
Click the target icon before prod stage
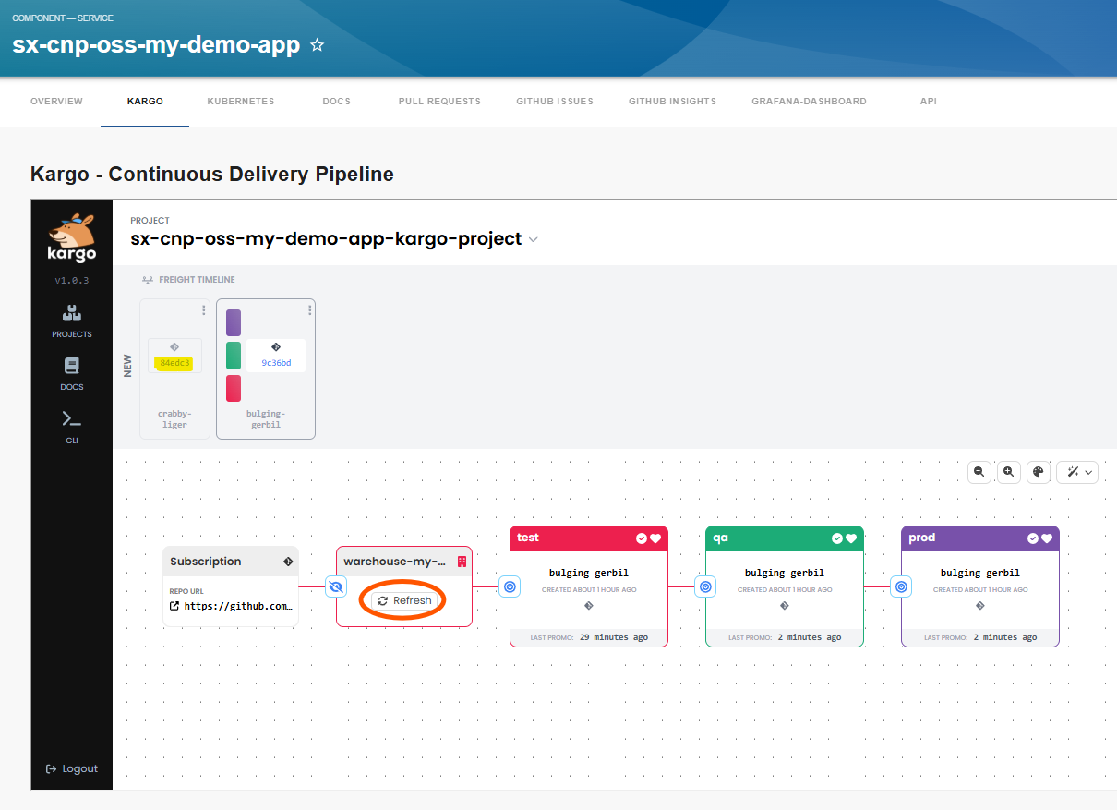tap(901, 586)
